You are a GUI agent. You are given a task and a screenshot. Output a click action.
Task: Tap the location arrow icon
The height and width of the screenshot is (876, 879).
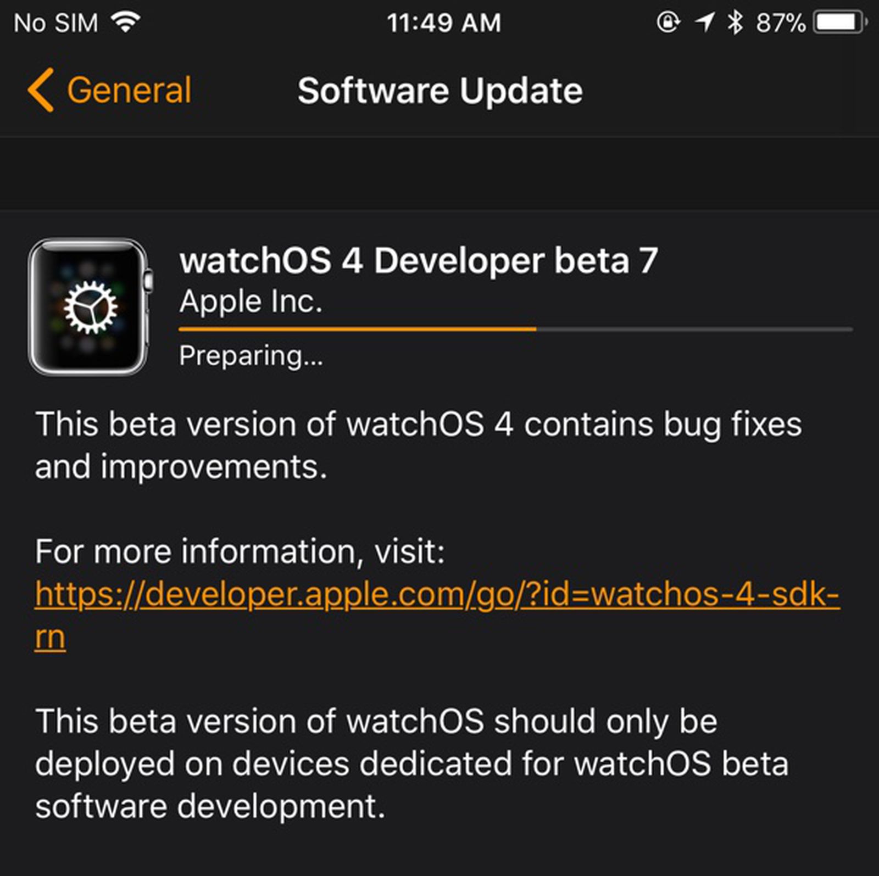[705, 21]
